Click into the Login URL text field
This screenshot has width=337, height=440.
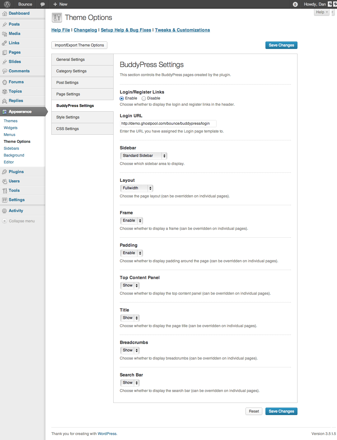(x=168, y=123)
